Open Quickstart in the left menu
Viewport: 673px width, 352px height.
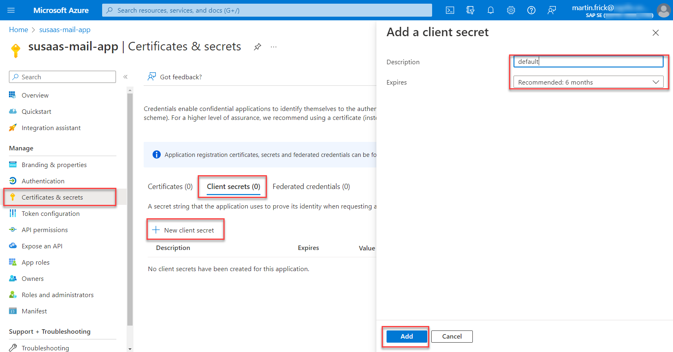[36, 111]
